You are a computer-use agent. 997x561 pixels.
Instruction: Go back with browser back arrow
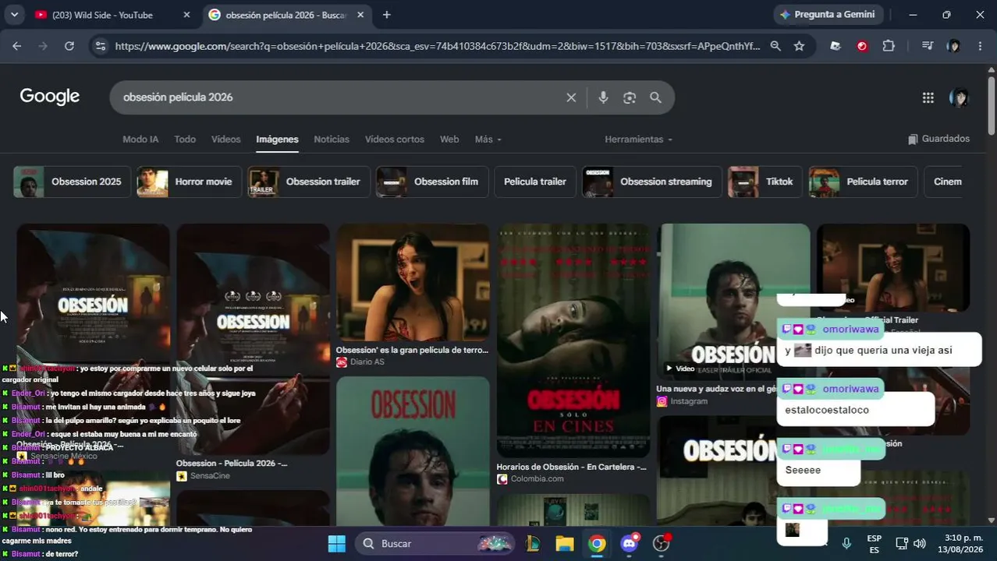pos(16,46)
